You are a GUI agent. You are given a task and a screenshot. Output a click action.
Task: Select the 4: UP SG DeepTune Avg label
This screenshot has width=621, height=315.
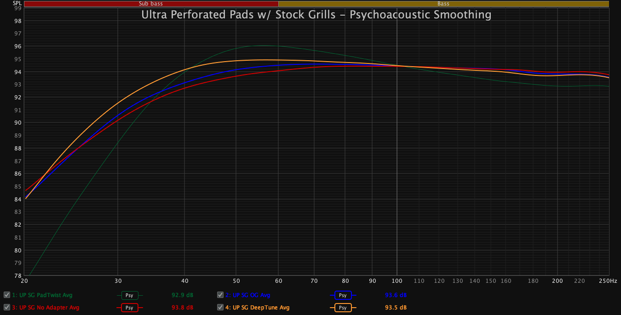258,307
